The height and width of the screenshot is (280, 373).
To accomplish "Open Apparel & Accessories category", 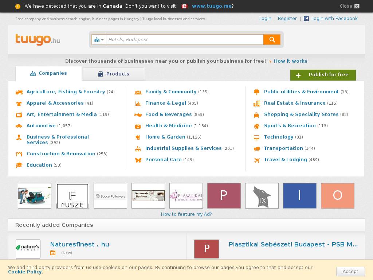I will tap(55, 103).
